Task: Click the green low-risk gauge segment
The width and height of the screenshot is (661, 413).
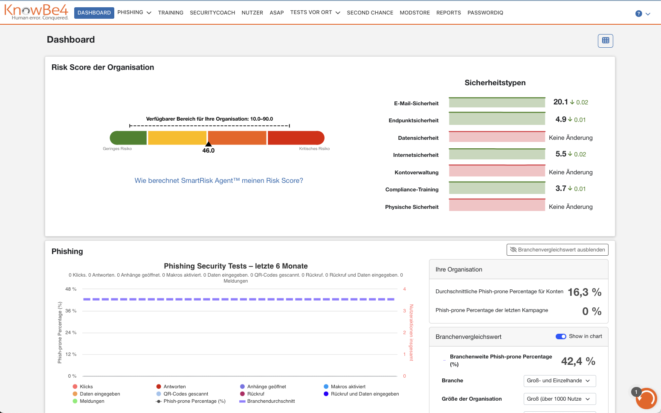Action: tap(128, 138)
